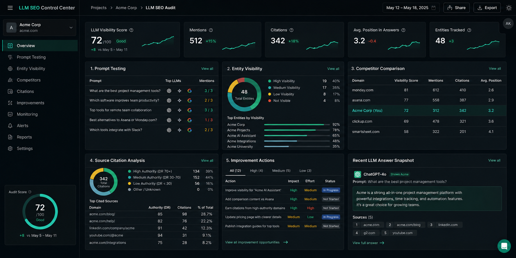
Task: Click the acme.com source chip
Action: point(368,225)
